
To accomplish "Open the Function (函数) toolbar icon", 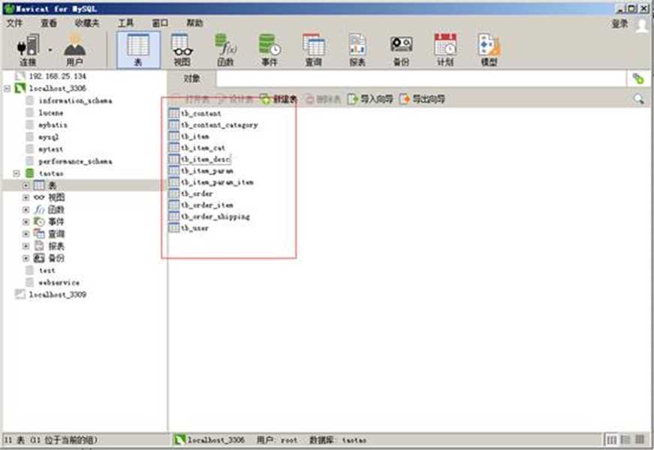I will (x=226, y=50).
